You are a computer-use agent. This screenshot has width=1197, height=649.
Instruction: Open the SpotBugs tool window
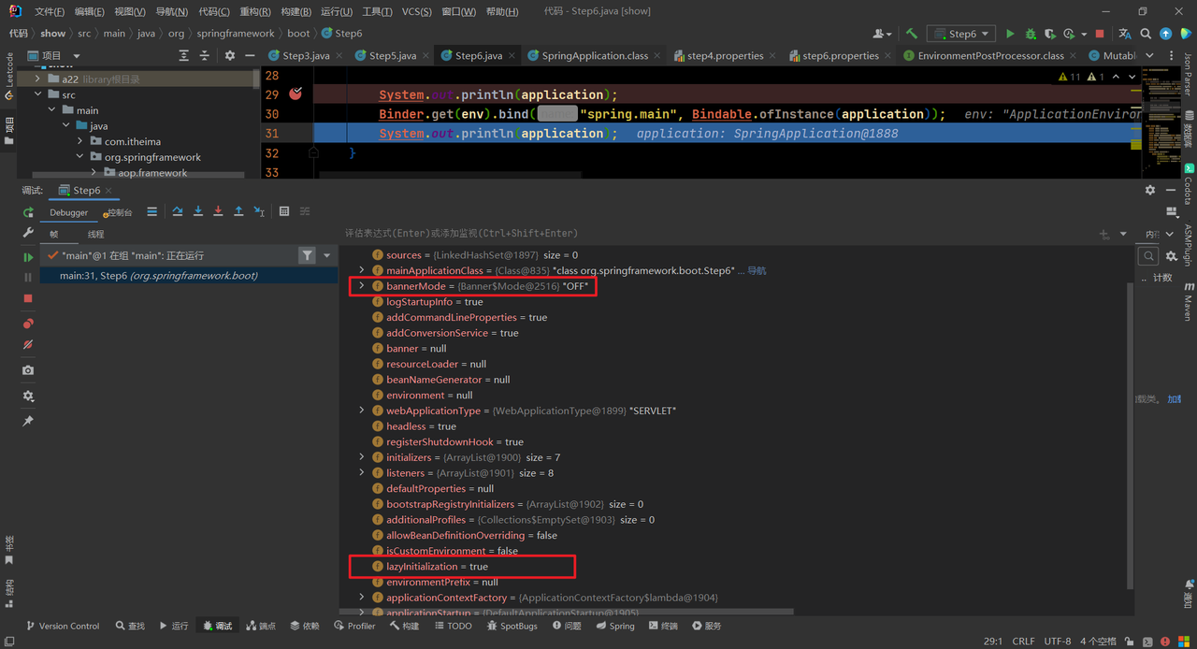(x=511, y=626)
